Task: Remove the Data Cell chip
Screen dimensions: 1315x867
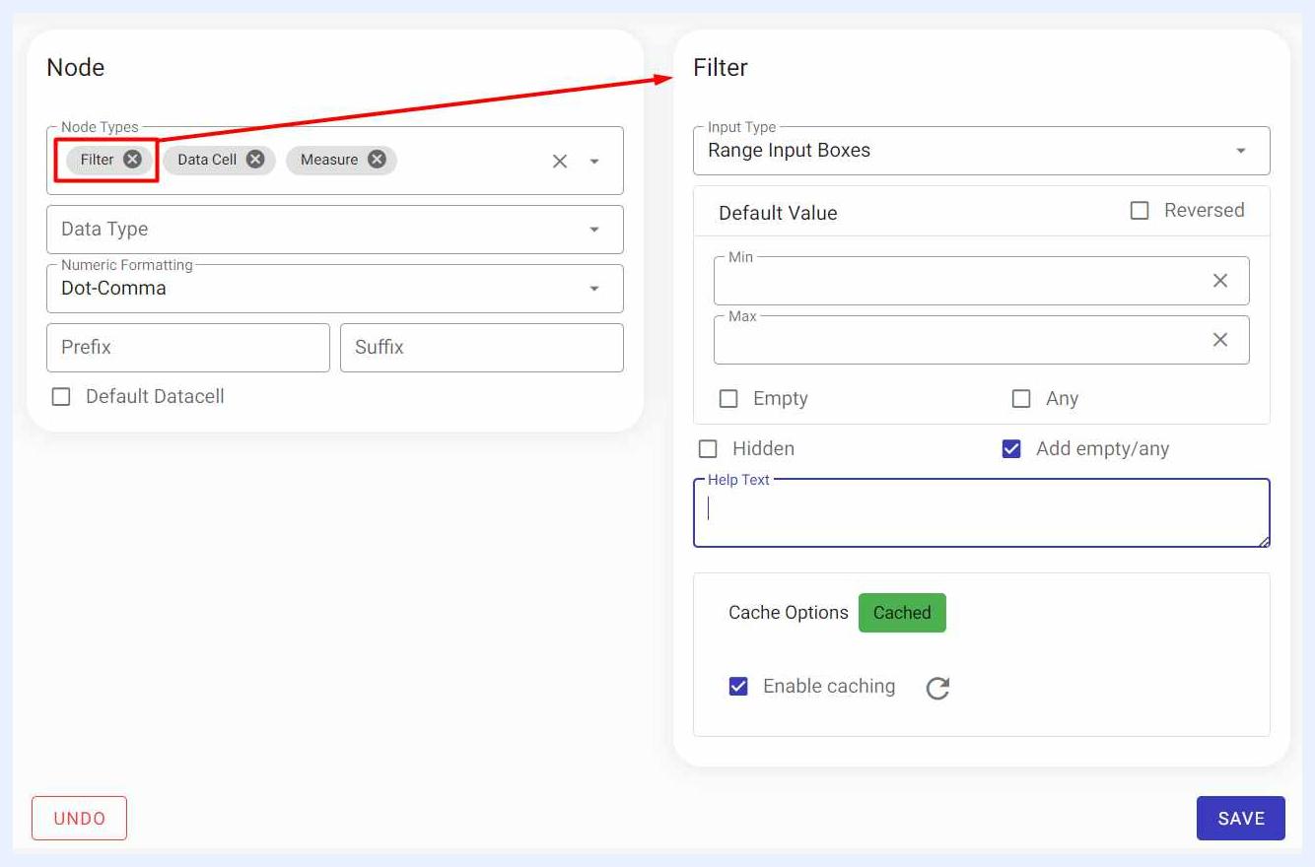Action: pyautogui.click(x=255, y=160)
